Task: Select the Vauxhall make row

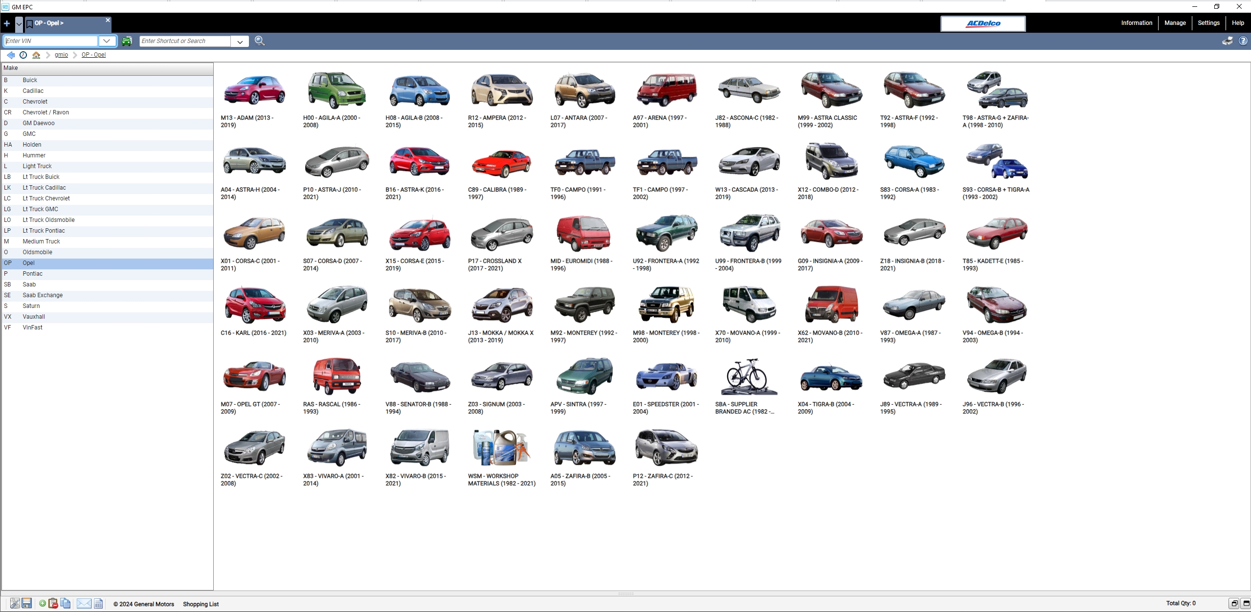Action: tap(108, 317)
